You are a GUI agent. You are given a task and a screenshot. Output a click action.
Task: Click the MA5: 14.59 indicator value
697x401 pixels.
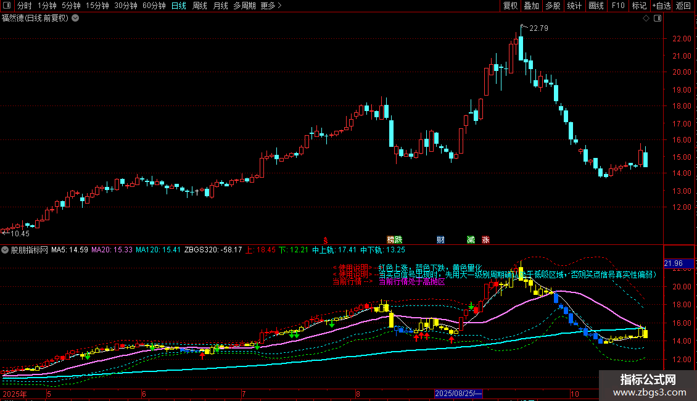coord(69,250)
